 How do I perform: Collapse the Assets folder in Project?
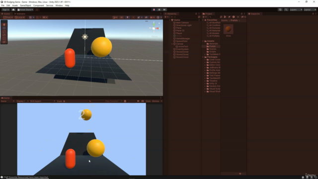[203, 41]
